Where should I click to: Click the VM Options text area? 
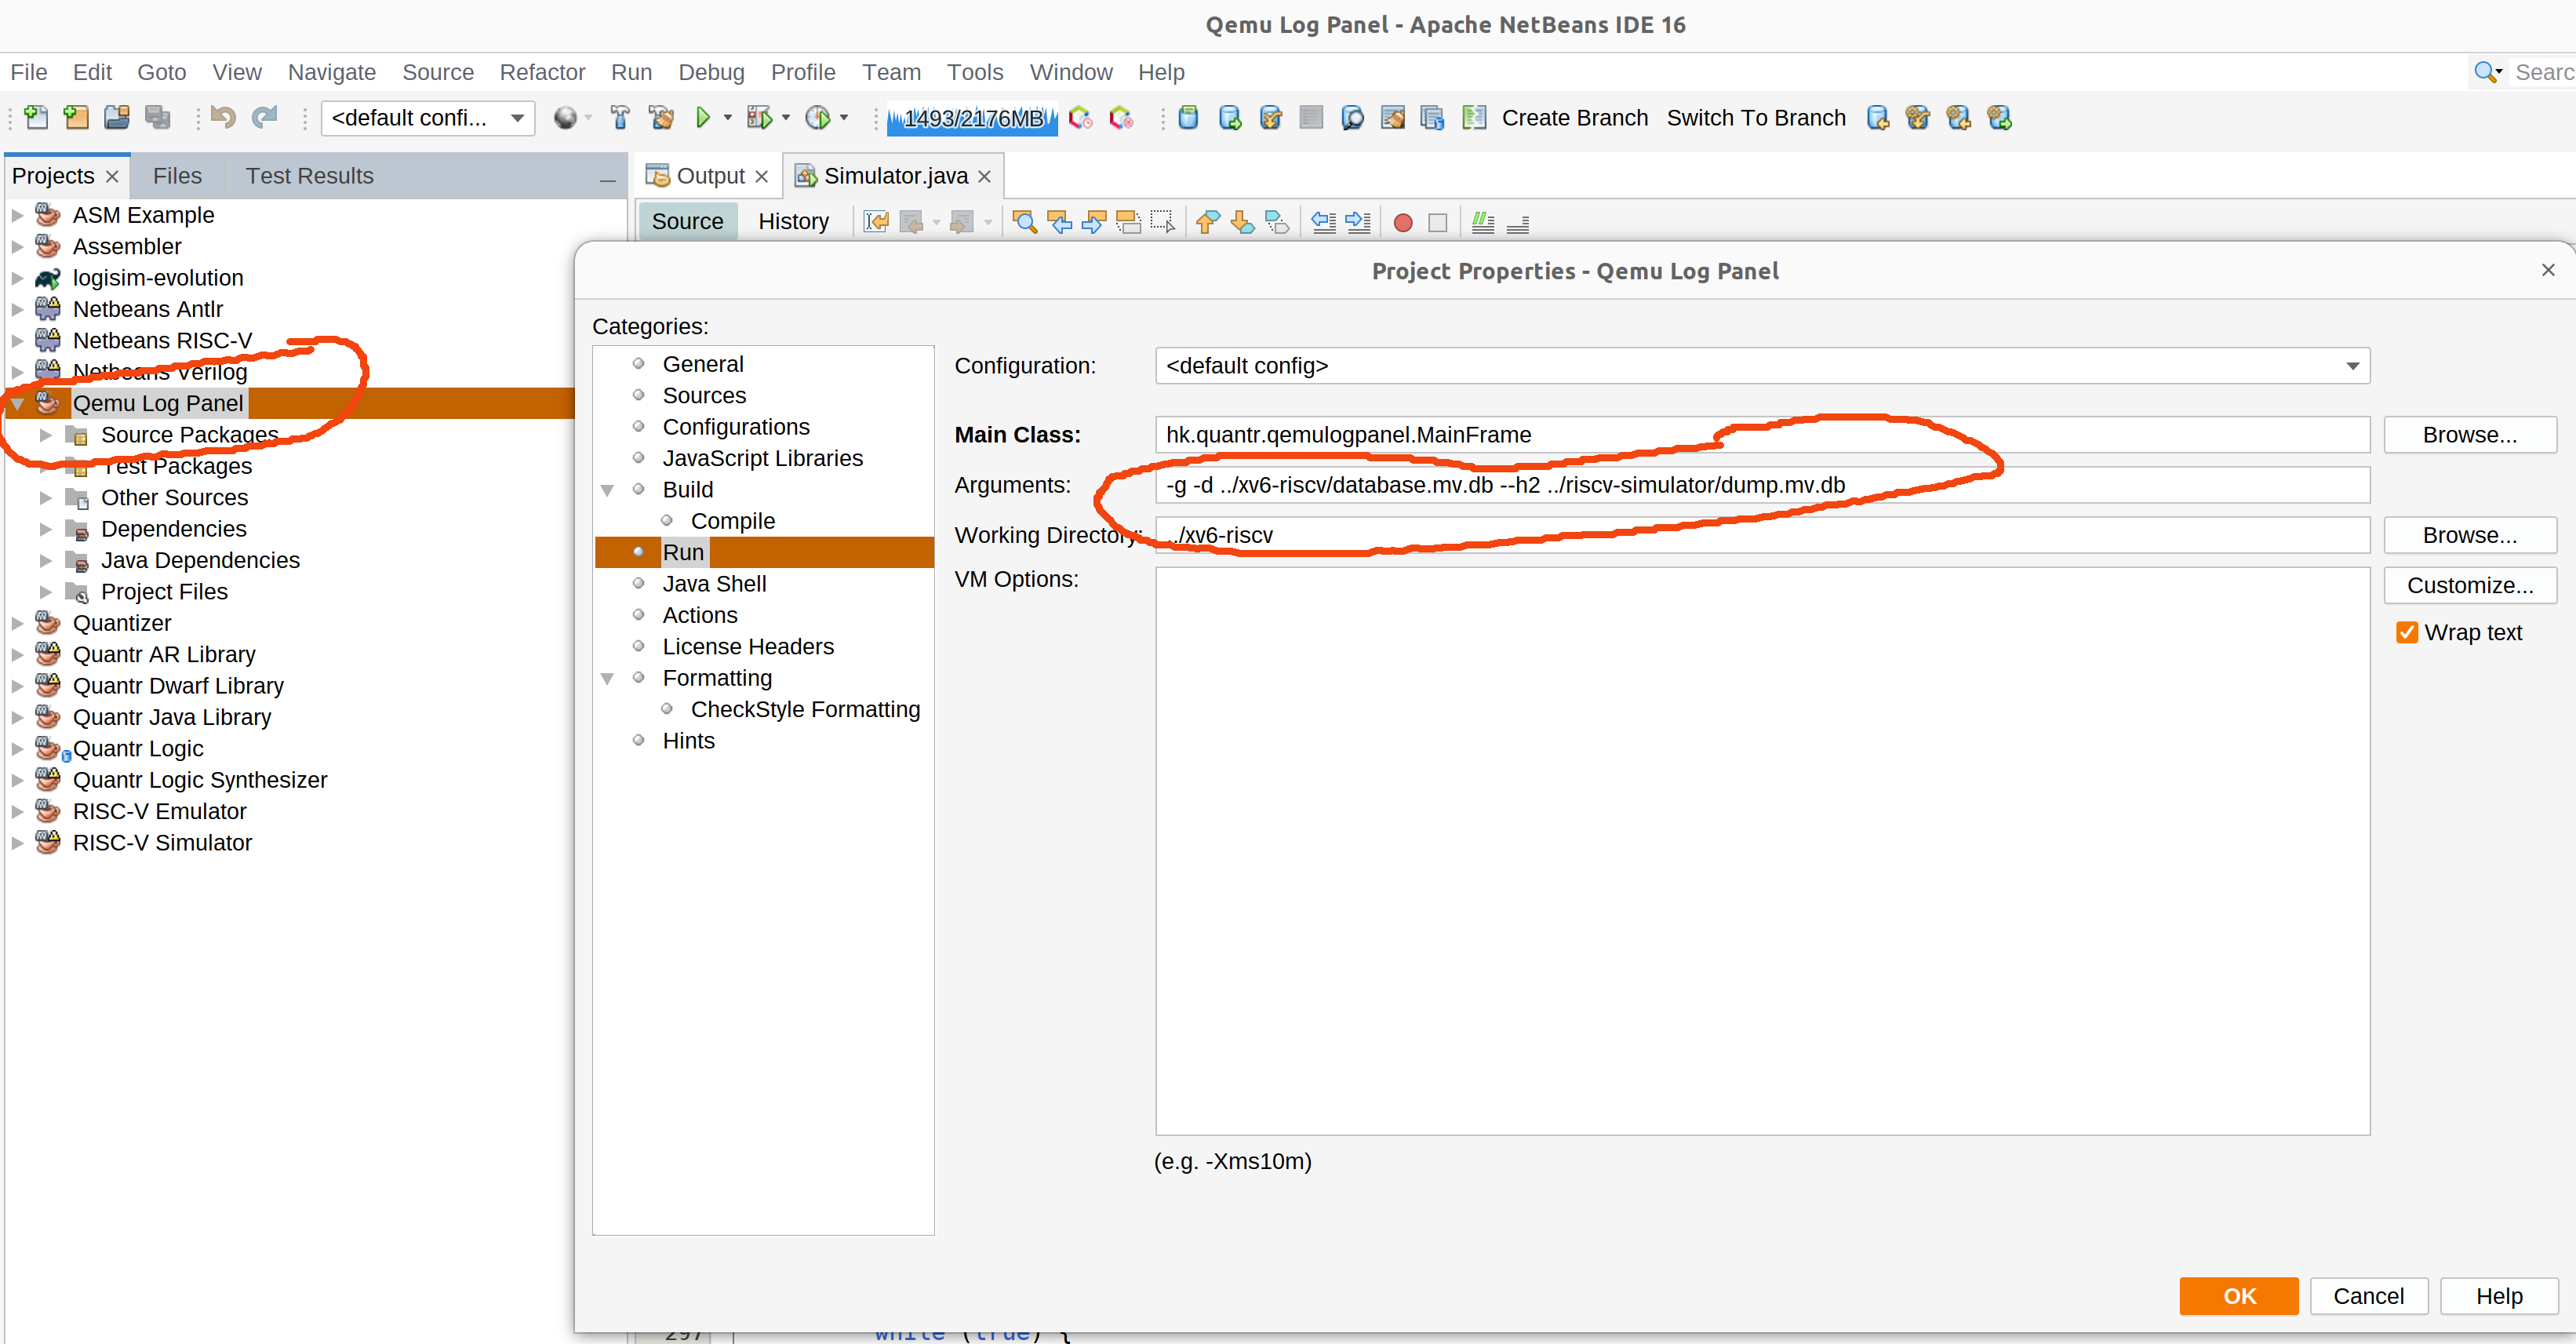[1762, 851]
